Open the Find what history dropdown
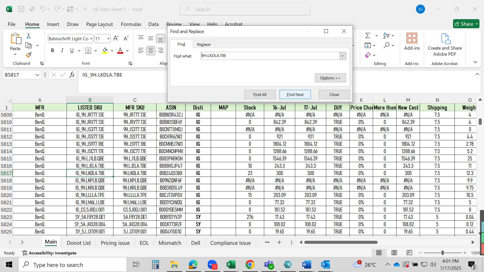Viewport: 484px width, 272px height. tap(342, 56)
